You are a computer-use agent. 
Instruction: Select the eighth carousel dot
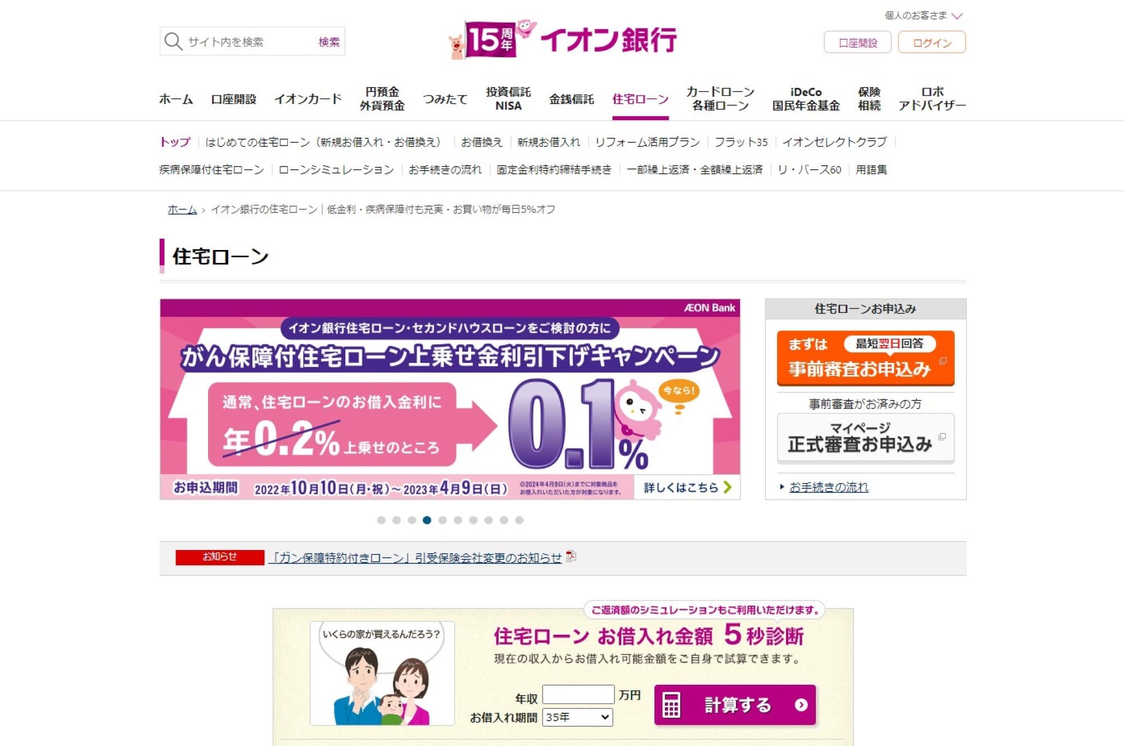[x=489, y=520]
